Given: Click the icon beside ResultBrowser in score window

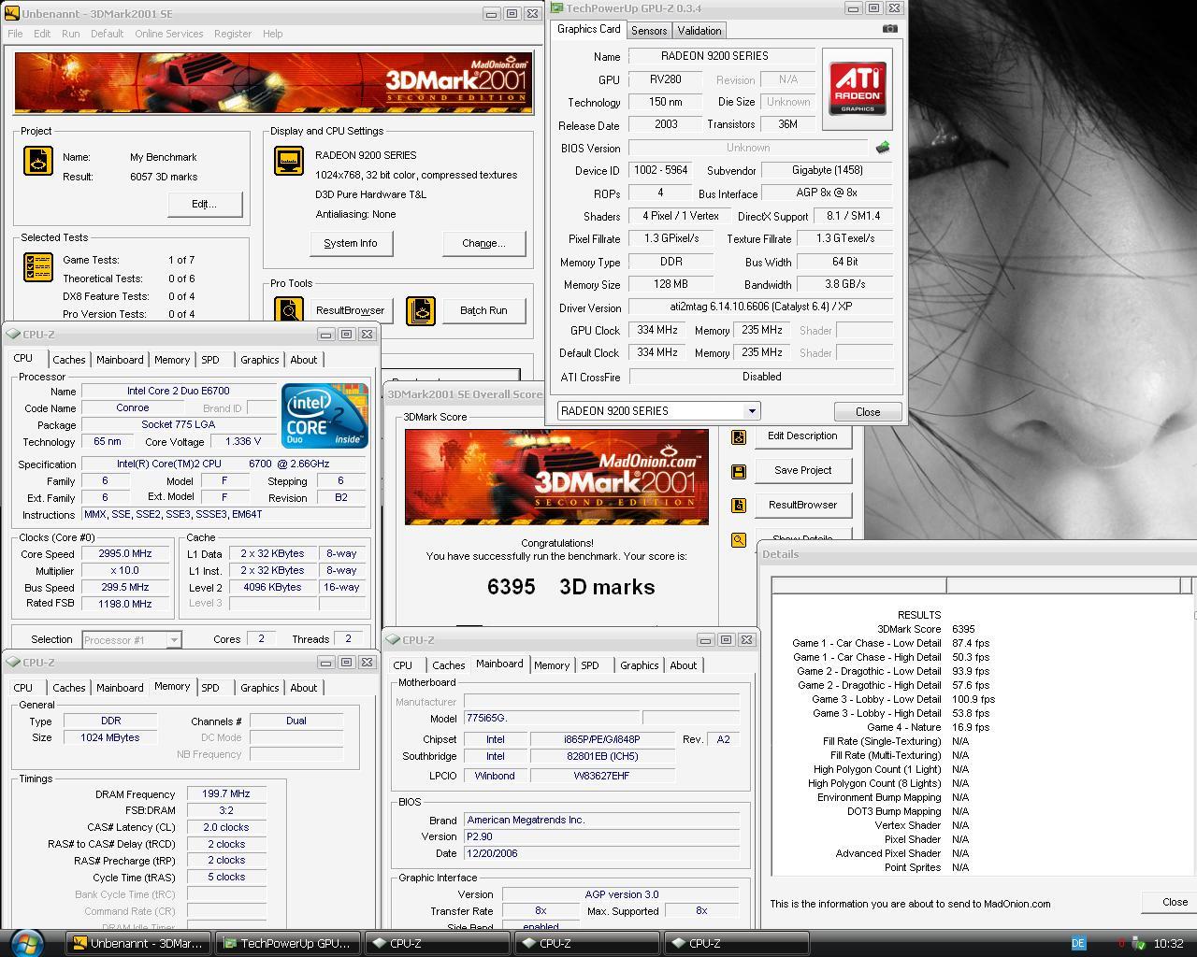Looking at the screenshot, I should pyautogui.click(x=739, y=506).
